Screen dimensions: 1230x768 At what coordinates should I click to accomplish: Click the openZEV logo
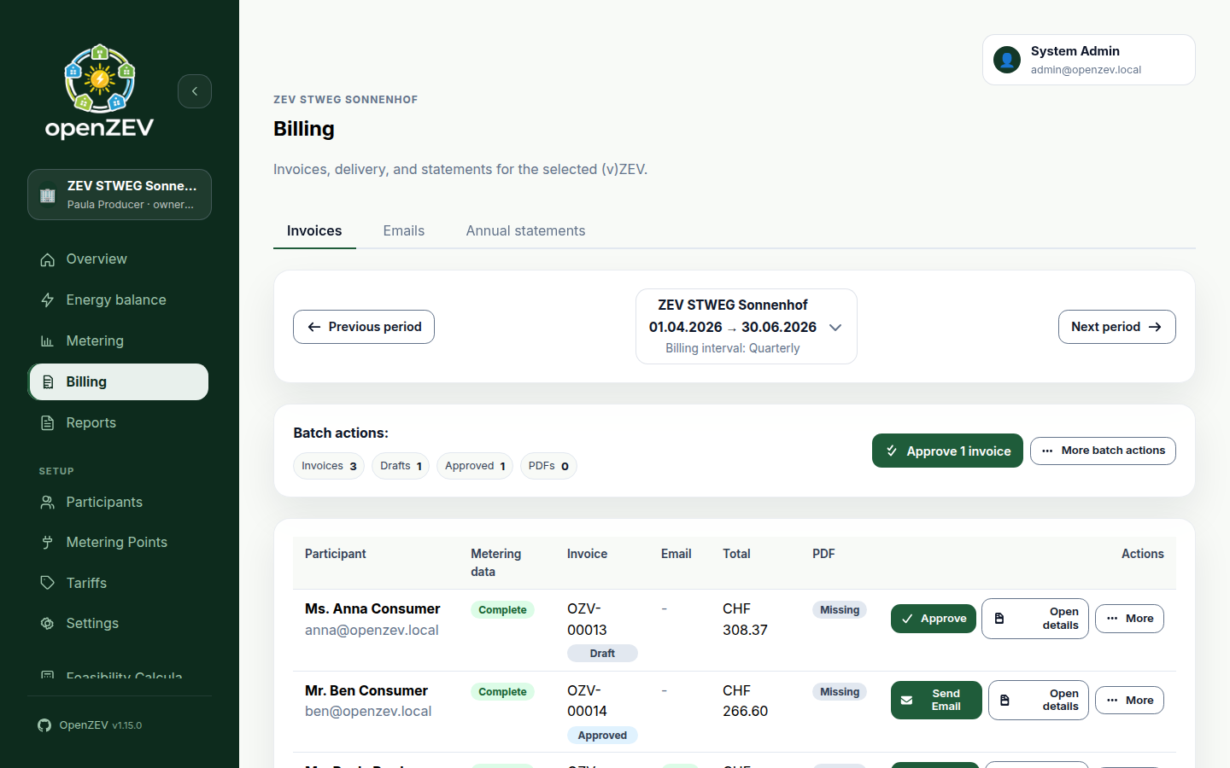click(100, 91)
